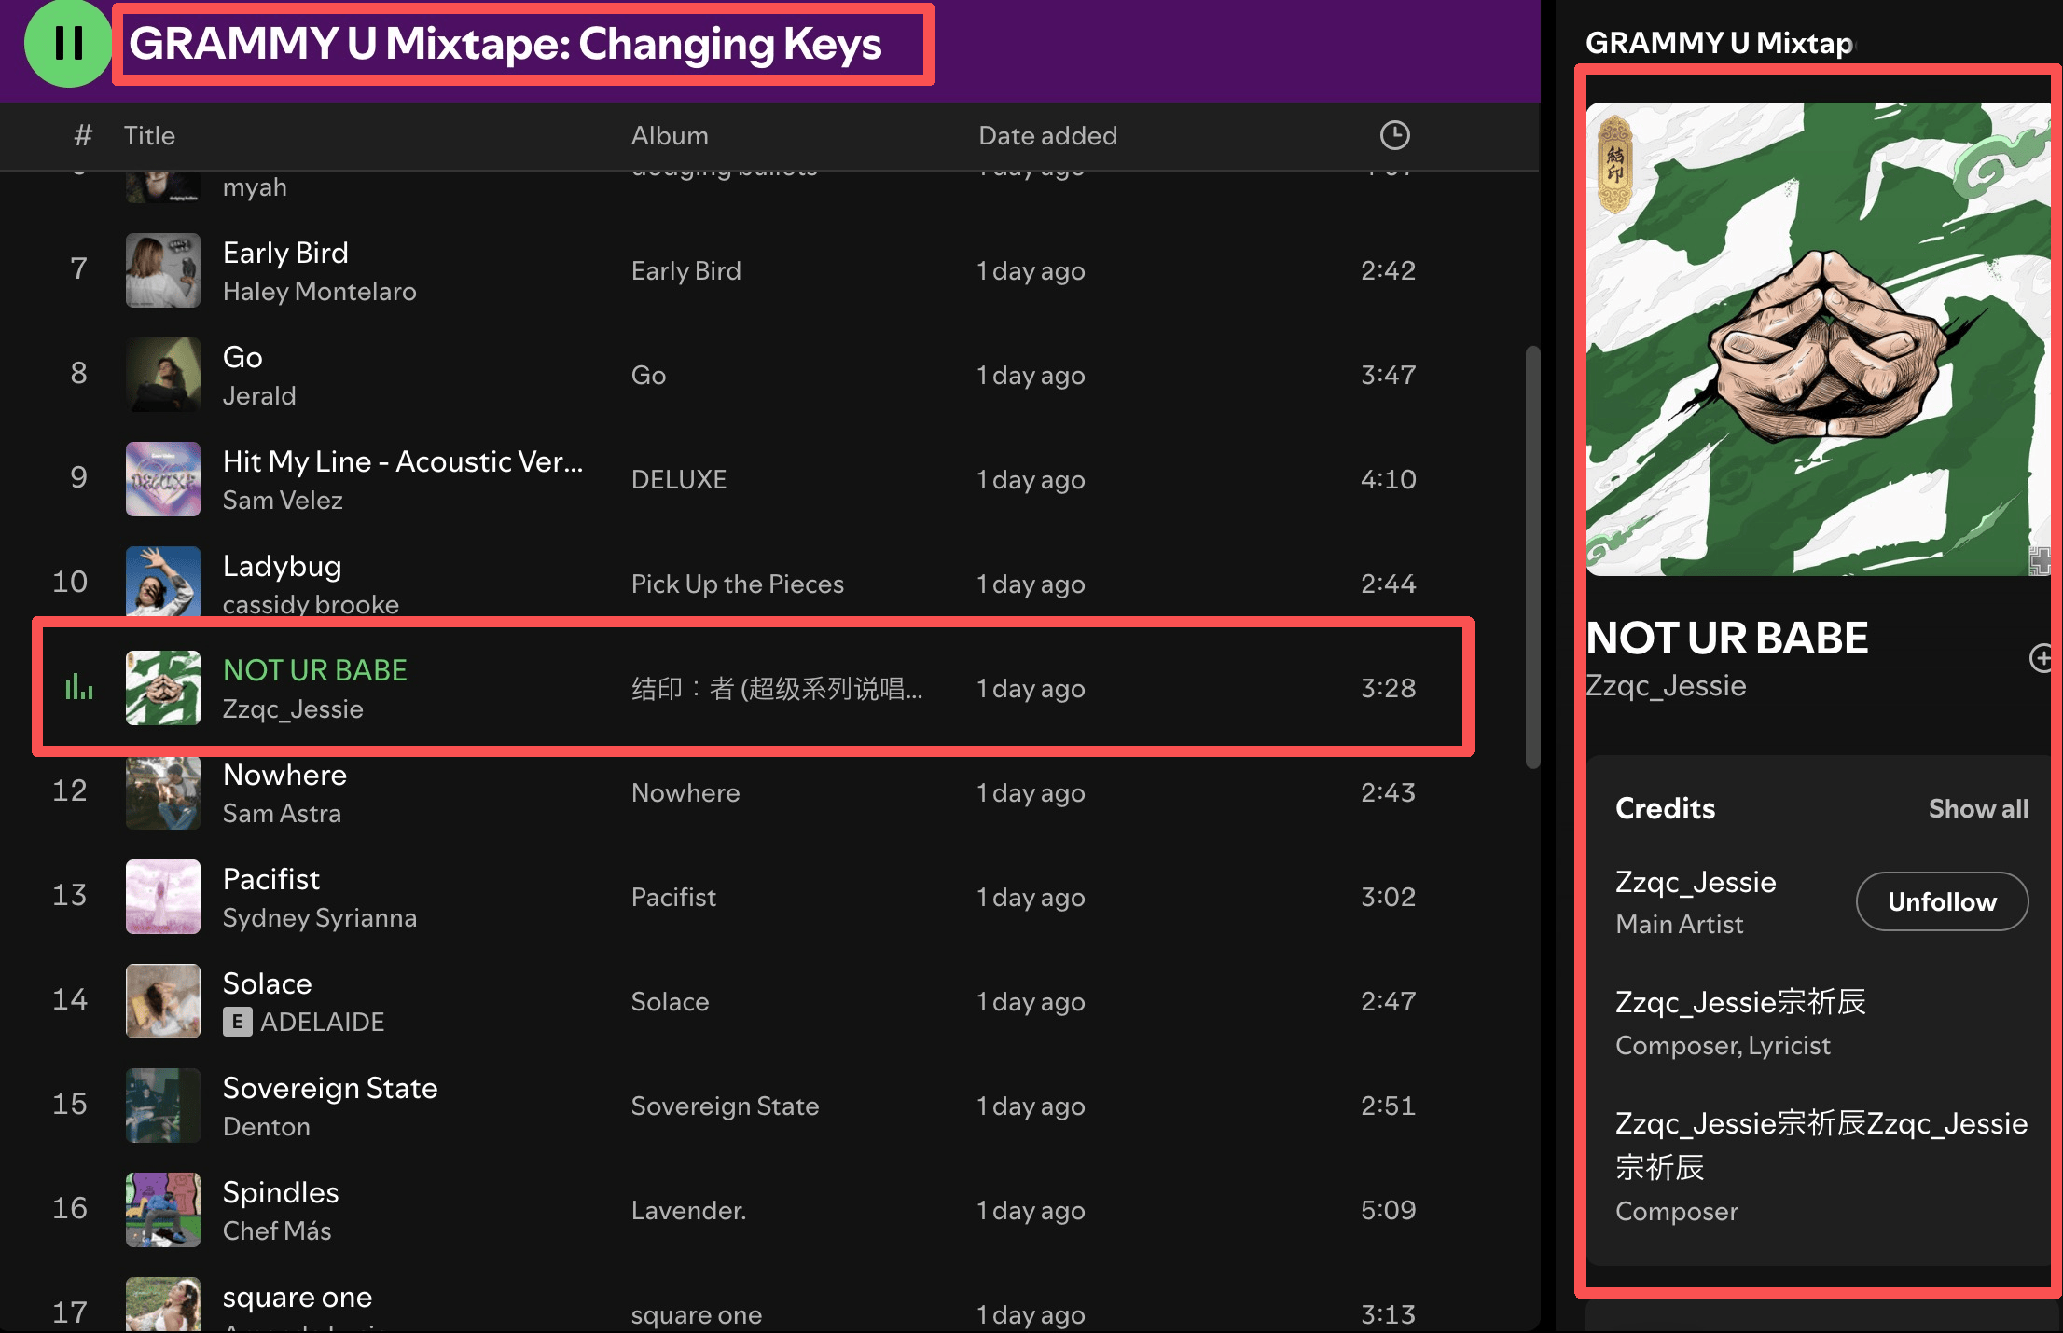
Task: Open the large NOT UR BABE cover art
Action: point(1817,339)
